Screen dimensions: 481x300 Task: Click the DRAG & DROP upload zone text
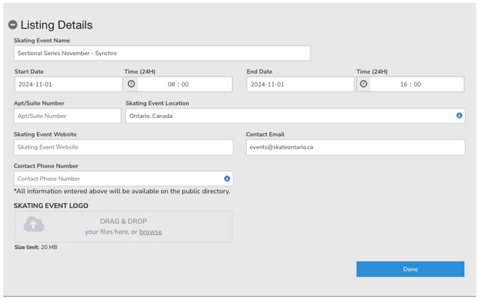123,221
